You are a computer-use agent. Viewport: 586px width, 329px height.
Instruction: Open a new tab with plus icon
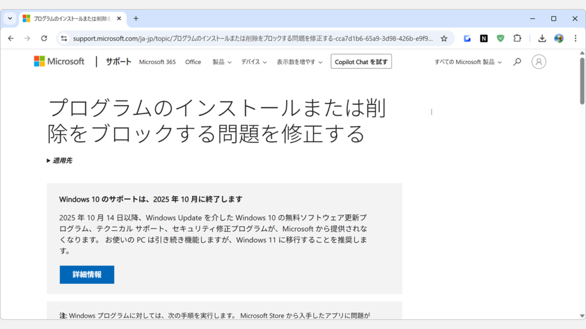[136, 18]
